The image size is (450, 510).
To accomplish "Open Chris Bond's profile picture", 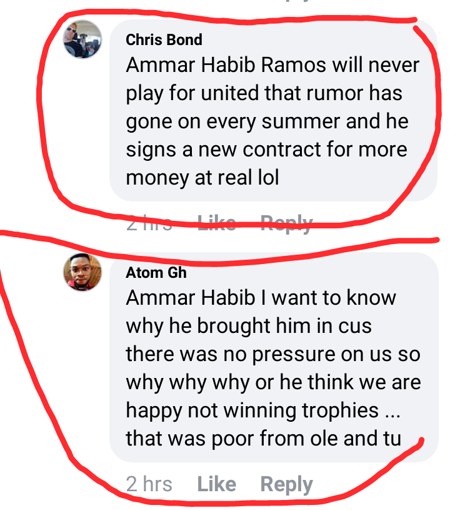I will point(82,39).
